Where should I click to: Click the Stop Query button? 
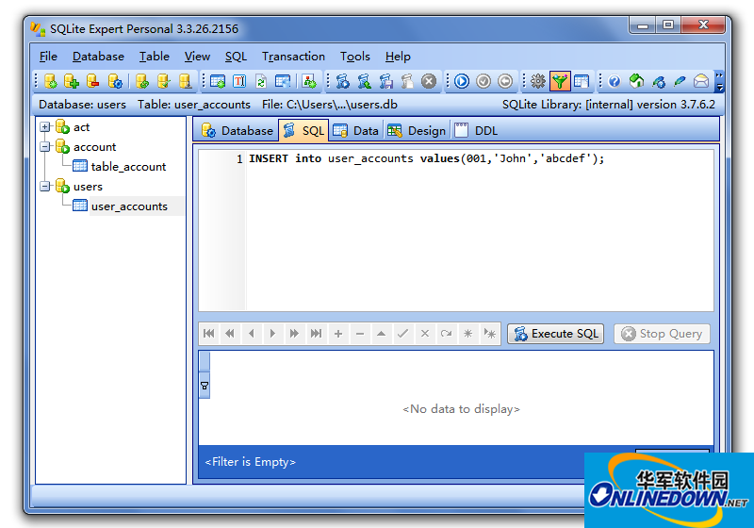662,334
